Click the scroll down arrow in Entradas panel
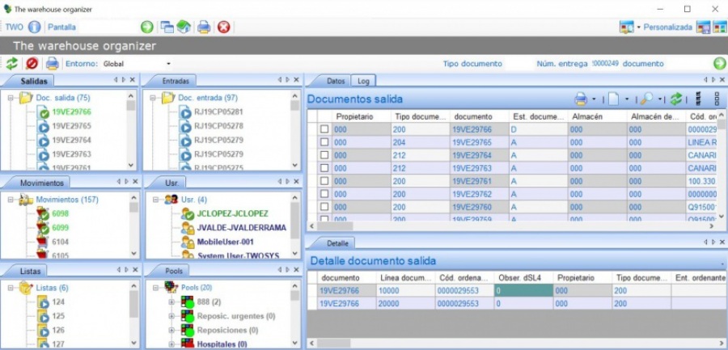Screen dimensions: 728x350 click(294, 165)
